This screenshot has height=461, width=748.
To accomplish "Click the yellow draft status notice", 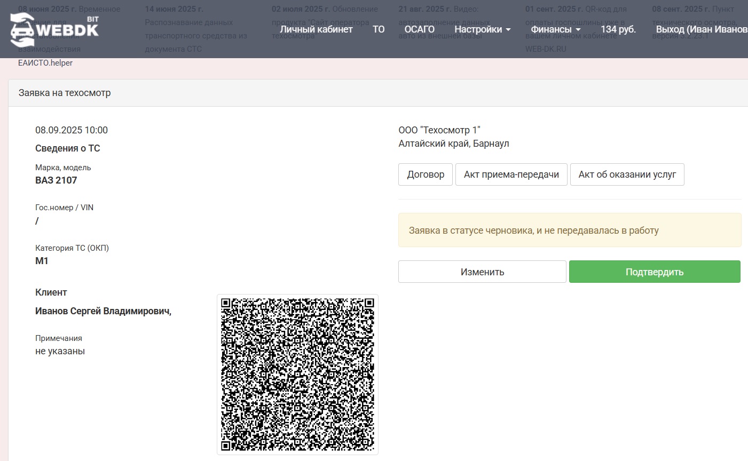I will 569,230.
